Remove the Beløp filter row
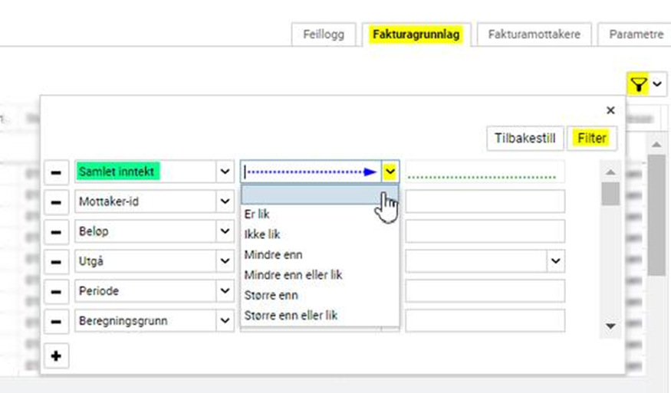Screen dimensions: 671x393 [56, 231]
